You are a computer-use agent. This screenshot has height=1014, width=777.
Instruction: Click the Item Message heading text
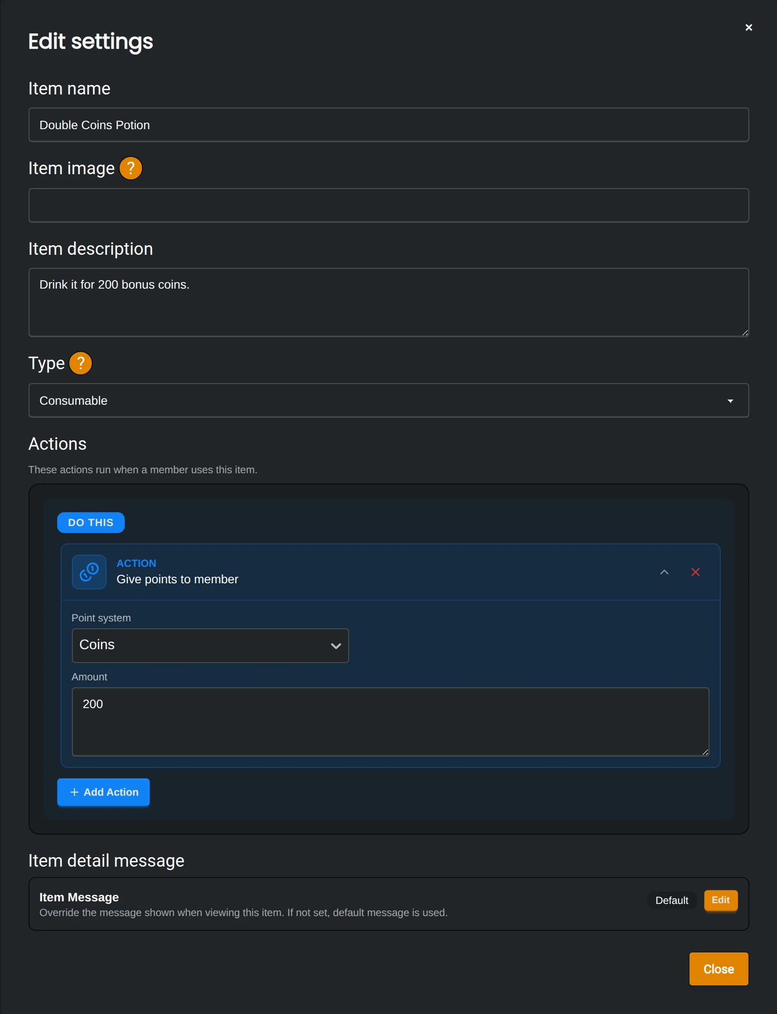tap(79, 897)
